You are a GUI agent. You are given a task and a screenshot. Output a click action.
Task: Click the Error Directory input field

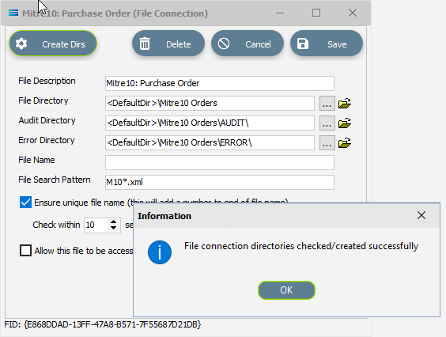(x=210, y=142)
